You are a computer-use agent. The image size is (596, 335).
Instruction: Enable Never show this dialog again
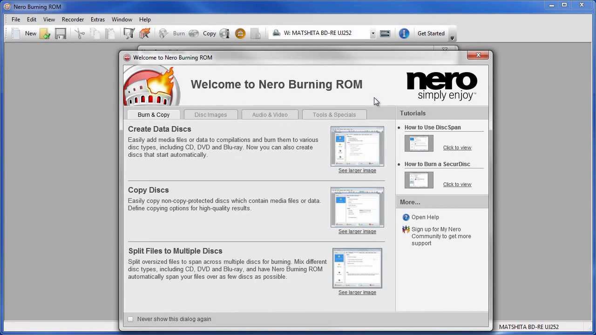[x=130, y=319]
